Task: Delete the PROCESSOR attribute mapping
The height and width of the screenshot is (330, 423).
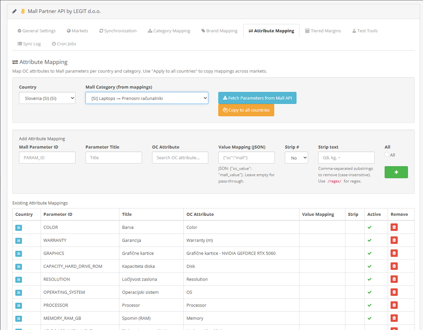Action: pyautogui.click(x=394, y=305)
